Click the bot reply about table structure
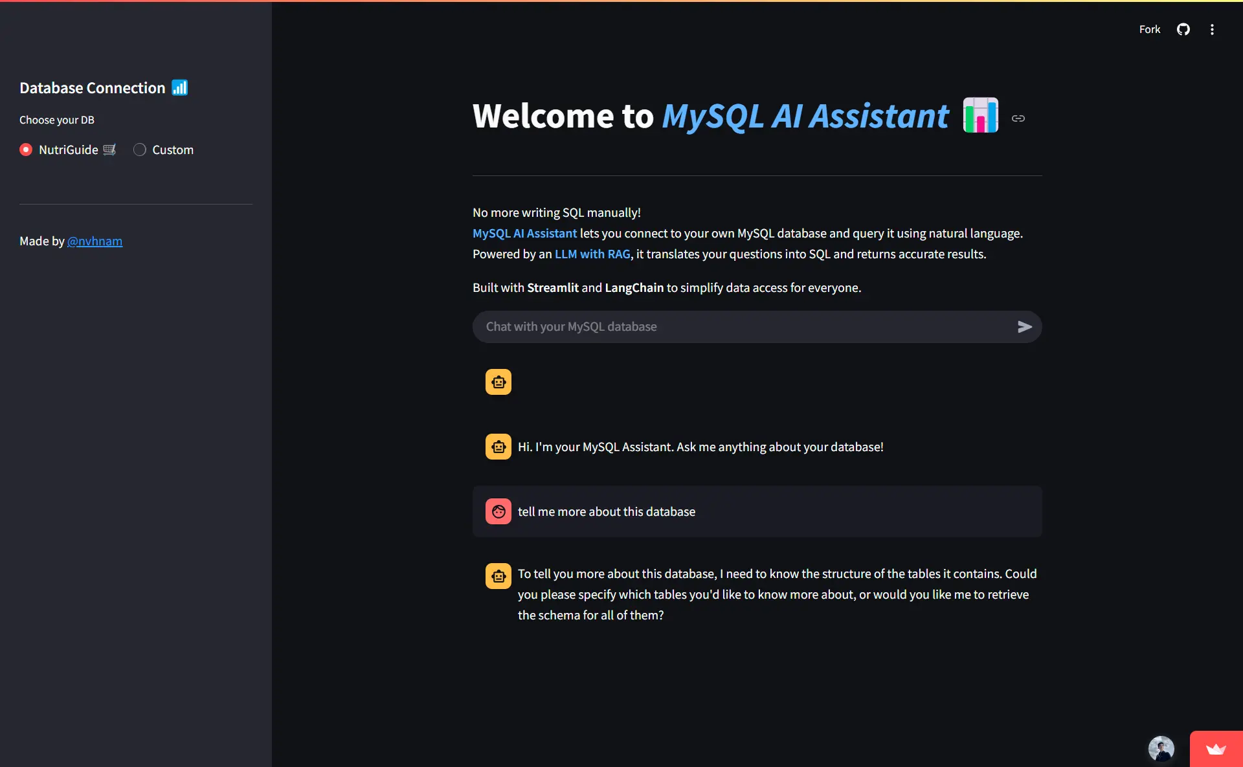Image resolution: width=1243 pixels, height=767 pixels. tap(777, 594)
